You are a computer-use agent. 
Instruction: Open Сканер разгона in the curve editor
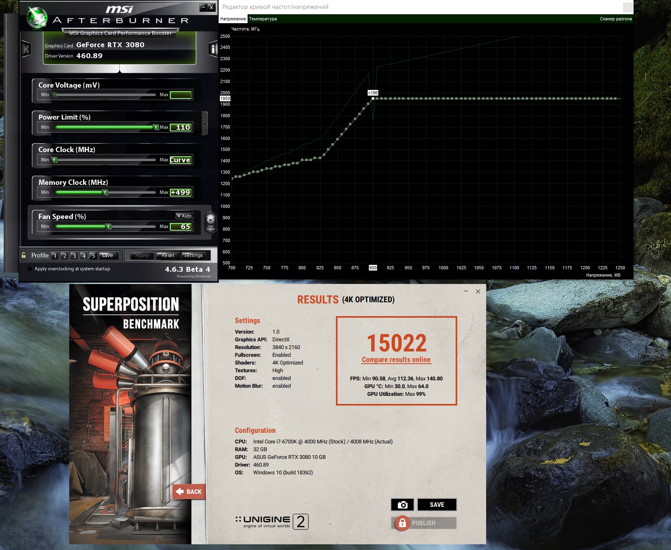click(x=616, y=19)
